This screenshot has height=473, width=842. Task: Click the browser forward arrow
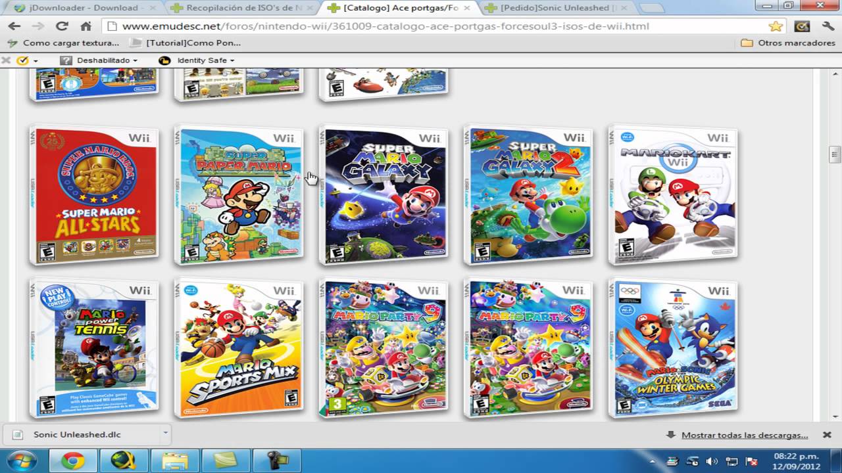[x=38, y=26]
